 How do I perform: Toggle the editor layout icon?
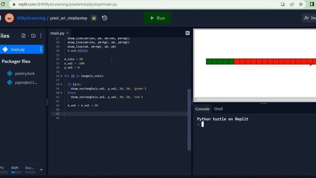pyautogui.click(x=188, y=33)
